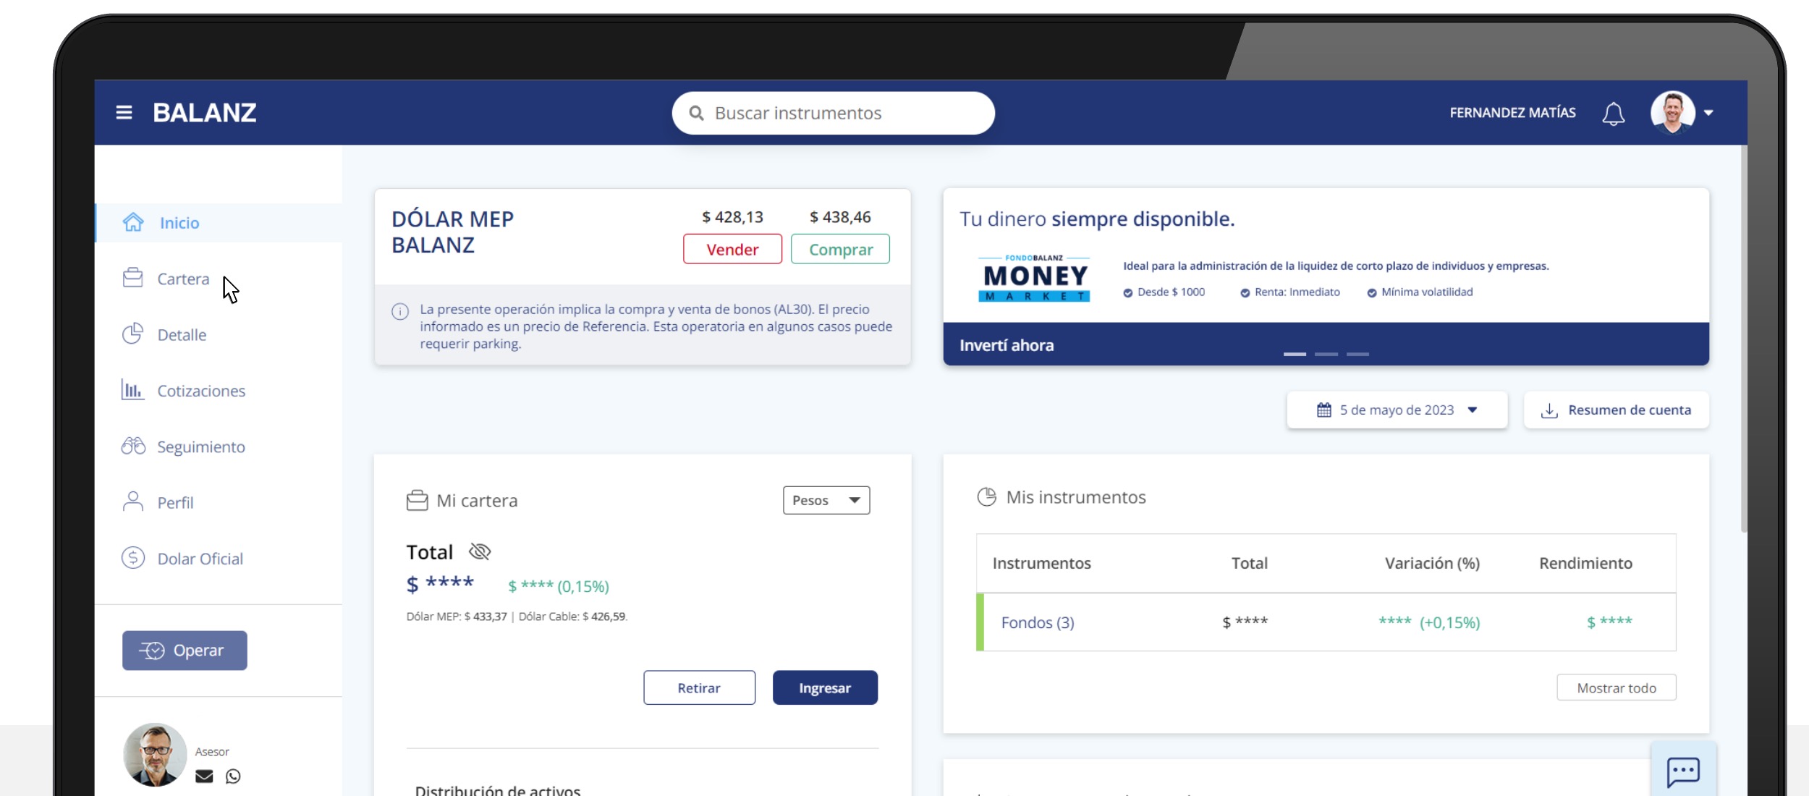Open the notifications bell
Viewport: 1809px width, 796px height.
(x=1613, y=114)
